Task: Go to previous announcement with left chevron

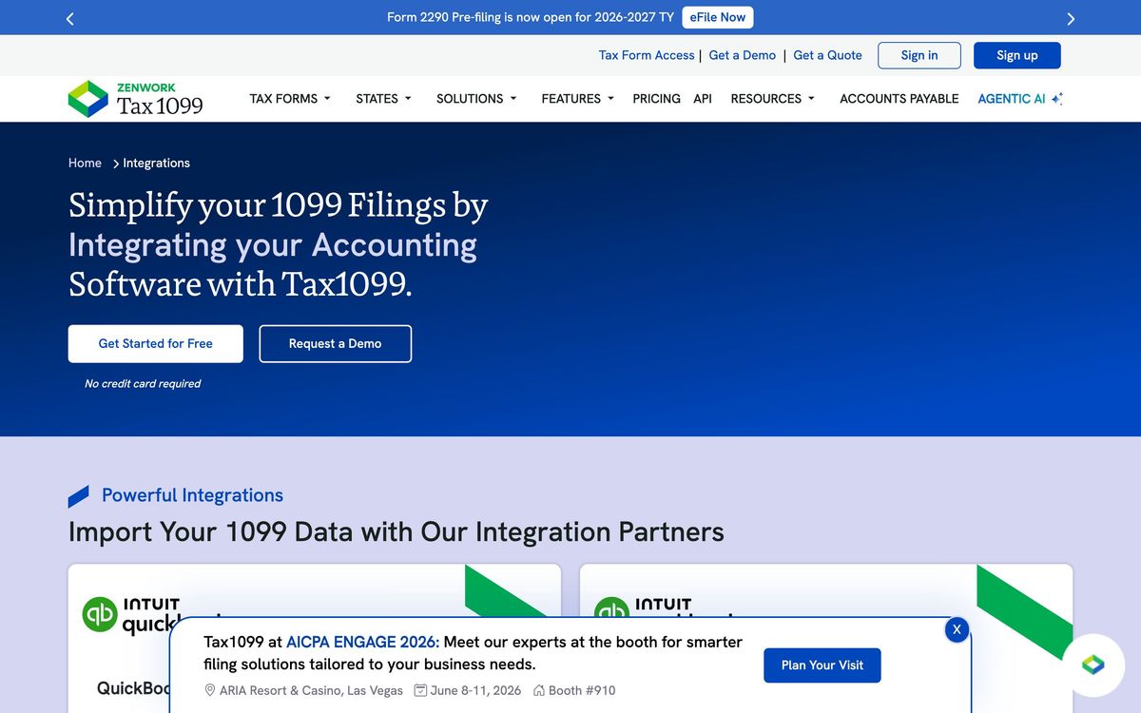Action: [69, 18]
